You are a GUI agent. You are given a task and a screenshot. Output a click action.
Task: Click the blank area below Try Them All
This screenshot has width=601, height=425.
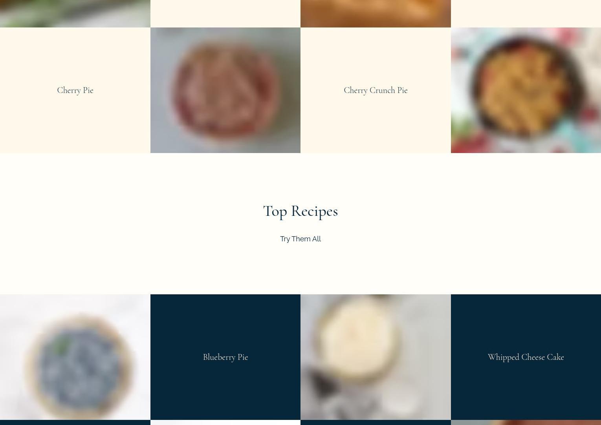[300, 269]
